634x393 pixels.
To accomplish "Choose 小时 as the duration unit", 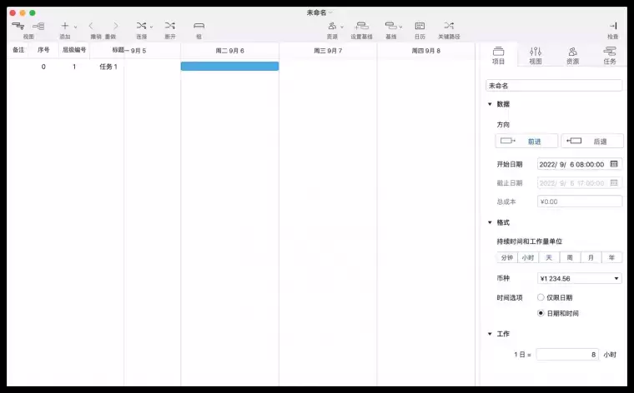I will (x=528, y=257).
